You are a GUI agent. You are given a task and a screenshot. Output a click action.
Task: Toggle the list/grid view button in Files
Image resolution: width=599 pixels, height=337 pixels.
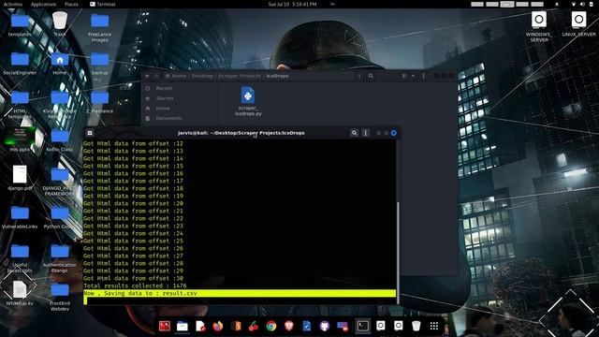(404, 76)
